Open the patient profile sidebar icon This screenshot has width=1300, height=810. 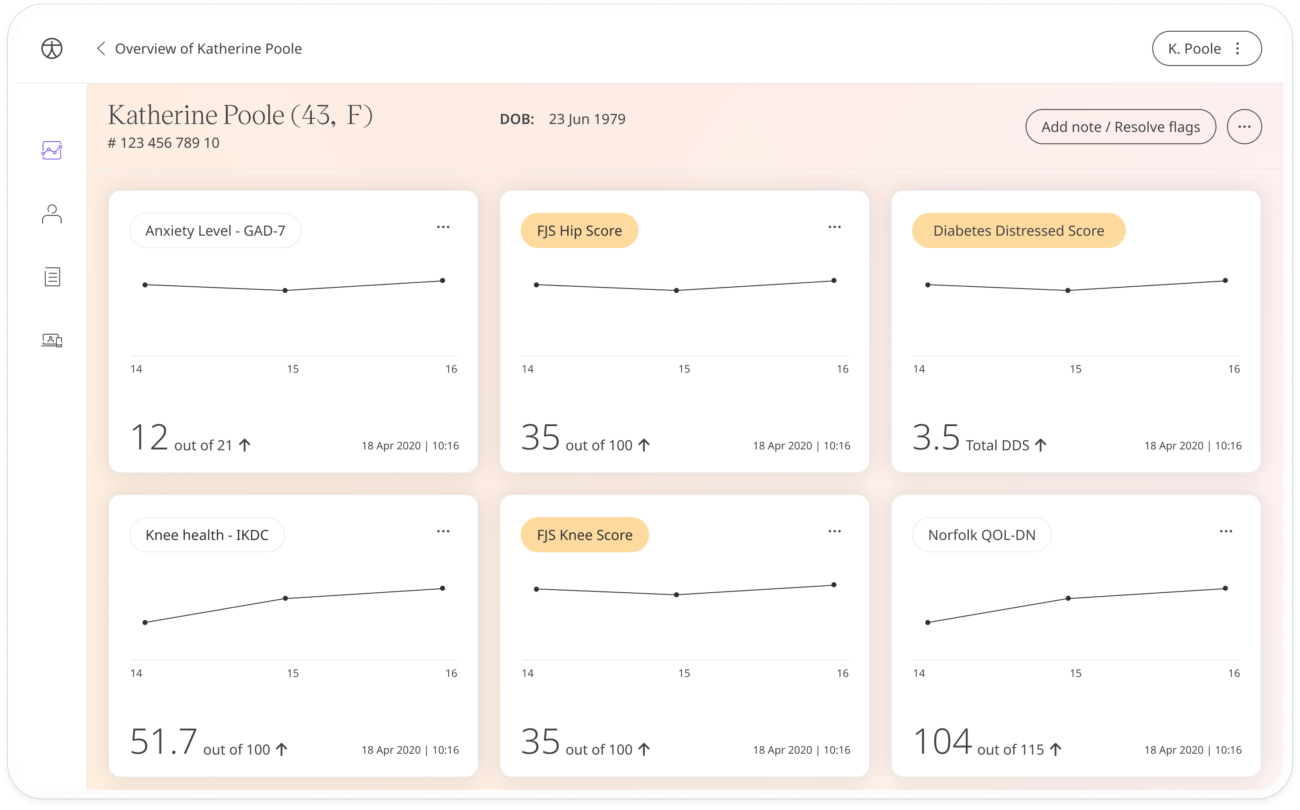point(52,214)
